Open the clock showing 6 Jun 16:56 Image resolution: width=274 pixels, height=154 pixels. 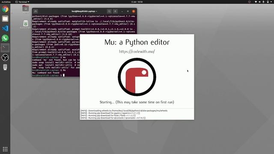[x=137, y=2]
